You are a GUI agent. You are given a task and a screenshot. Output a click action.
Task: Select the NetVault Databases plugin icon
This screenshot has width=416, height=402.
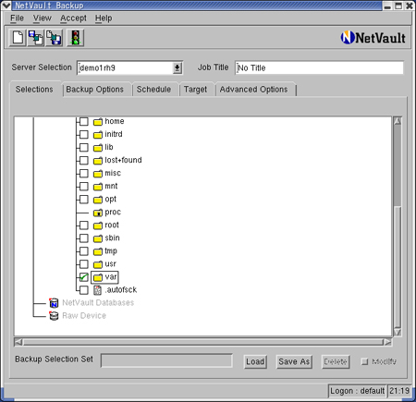54,303
